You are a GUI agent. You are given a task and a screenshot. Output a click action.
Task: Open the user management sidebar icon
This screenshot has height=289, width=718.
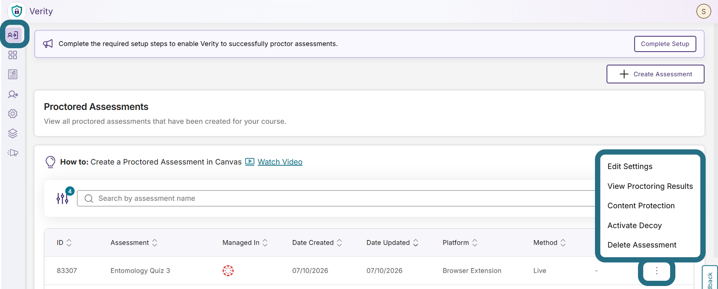(x=13, y=94)
